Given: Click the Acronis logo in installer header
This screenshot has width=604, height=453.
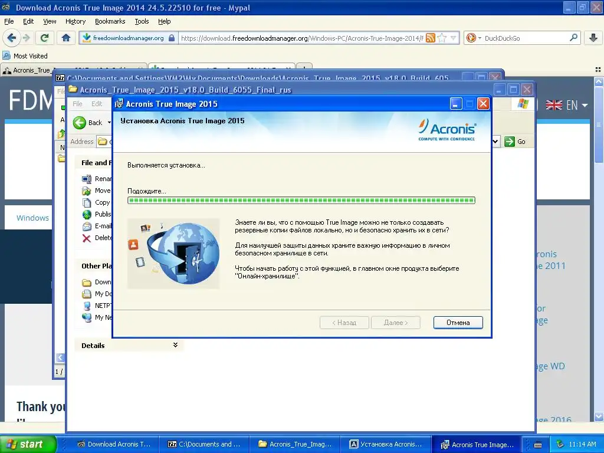Looking at the screenshot, I should coord(447,129).
